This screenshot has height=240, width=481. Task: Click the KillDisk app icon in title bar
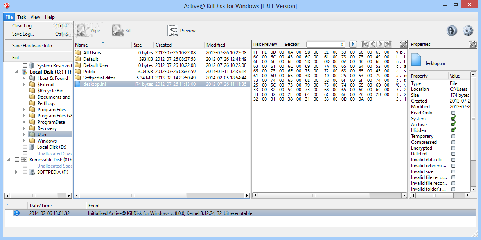tap(7, 6)
